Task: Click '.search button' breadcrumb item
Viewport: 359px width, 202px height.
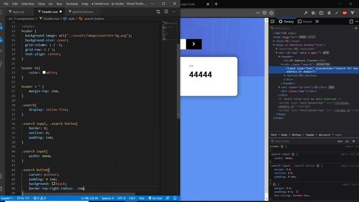Action: (x=94, y=19)
